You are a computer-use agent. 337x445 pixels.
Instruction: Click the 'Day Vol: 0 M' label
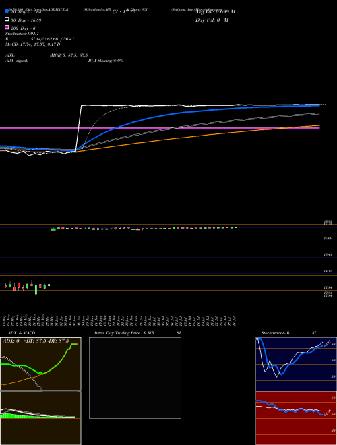click(212, 20)
